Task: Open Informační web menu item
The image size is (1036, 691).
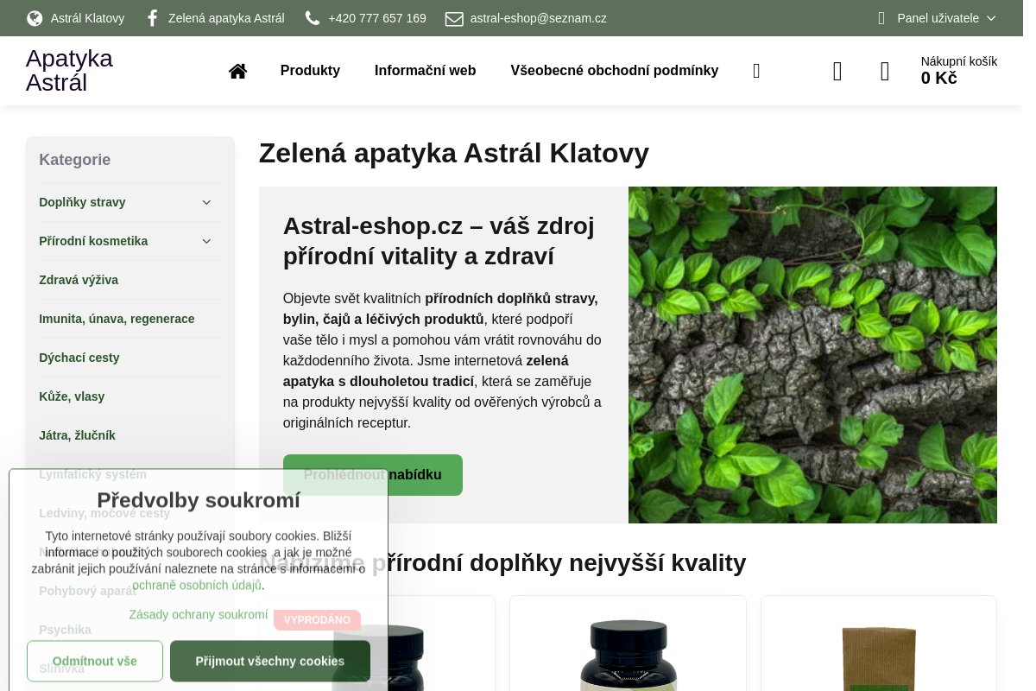Action: [x=425, y=71]
